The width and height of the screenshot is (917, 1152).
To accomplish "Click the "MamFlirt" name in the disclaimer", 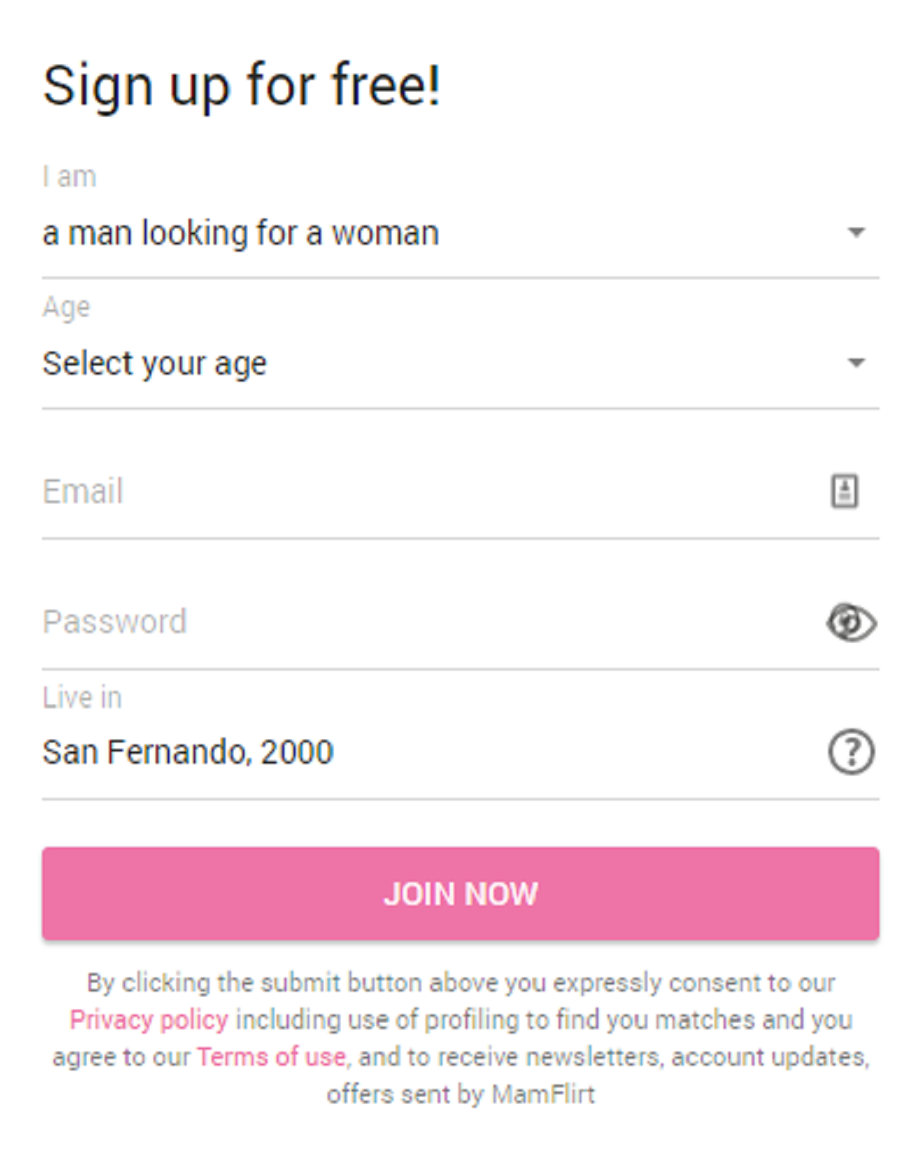I will (543, 1094).
